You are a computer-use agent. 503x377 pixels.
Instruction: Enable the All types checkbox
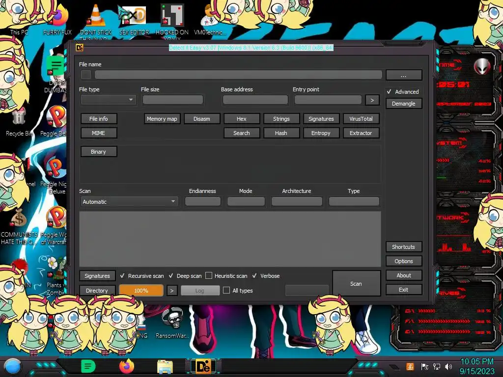click(226, 291)
